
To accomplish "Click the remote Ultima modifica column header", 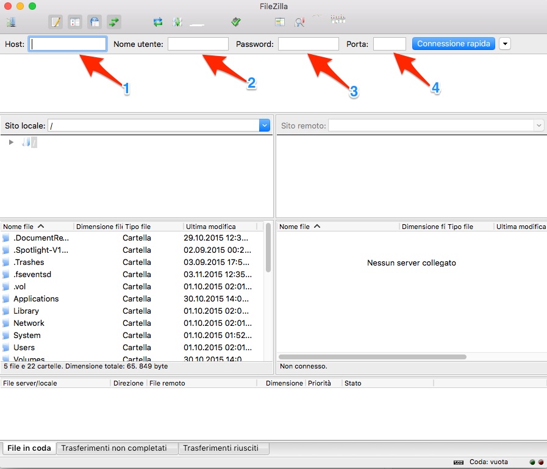I will pos(521,227).
